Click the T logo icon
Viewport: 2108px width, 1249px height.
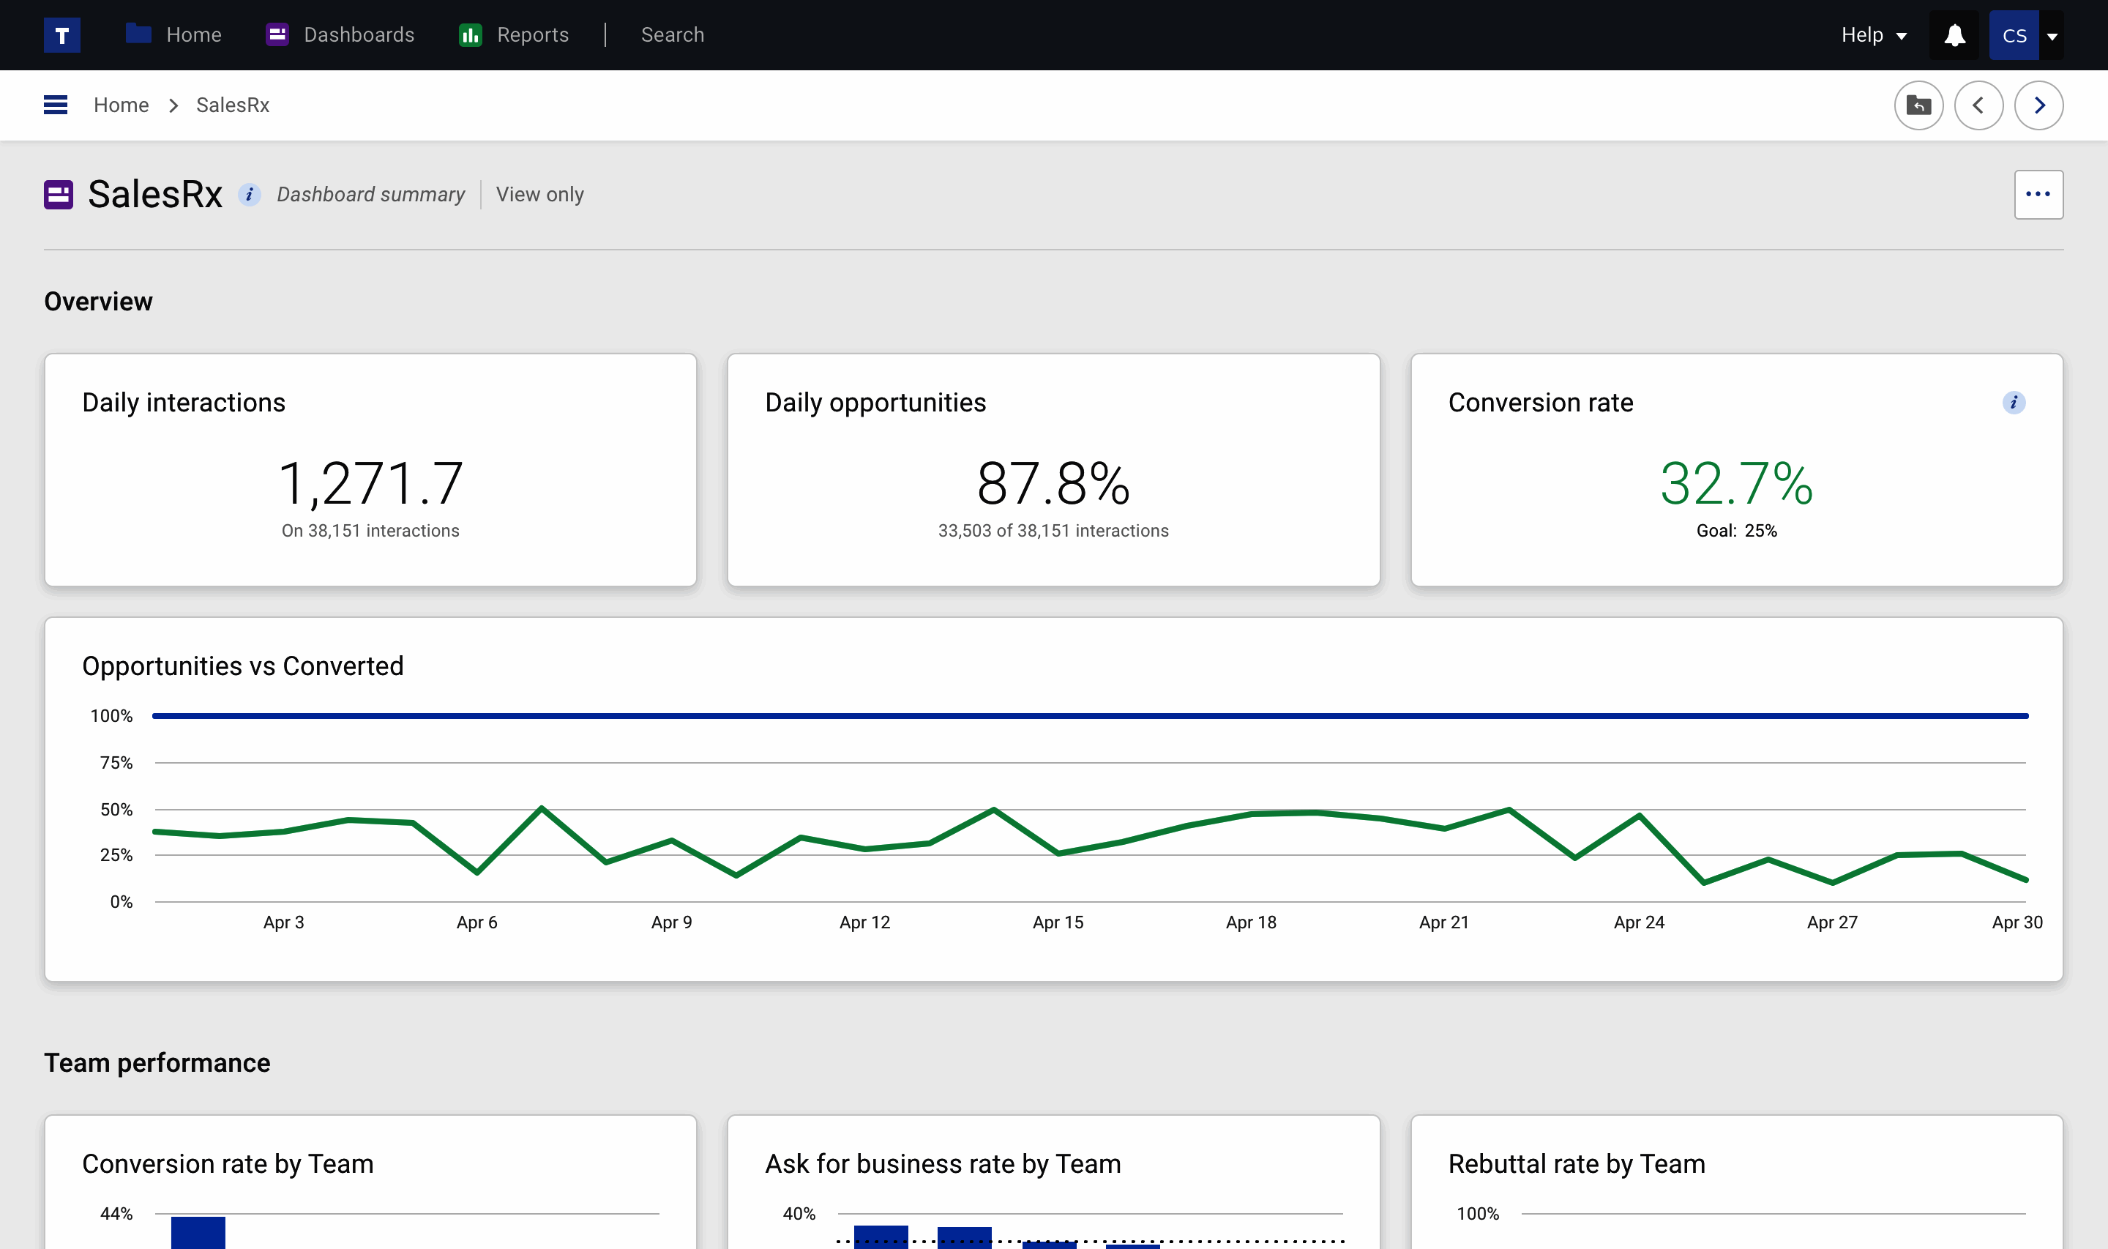click(61, 35)
